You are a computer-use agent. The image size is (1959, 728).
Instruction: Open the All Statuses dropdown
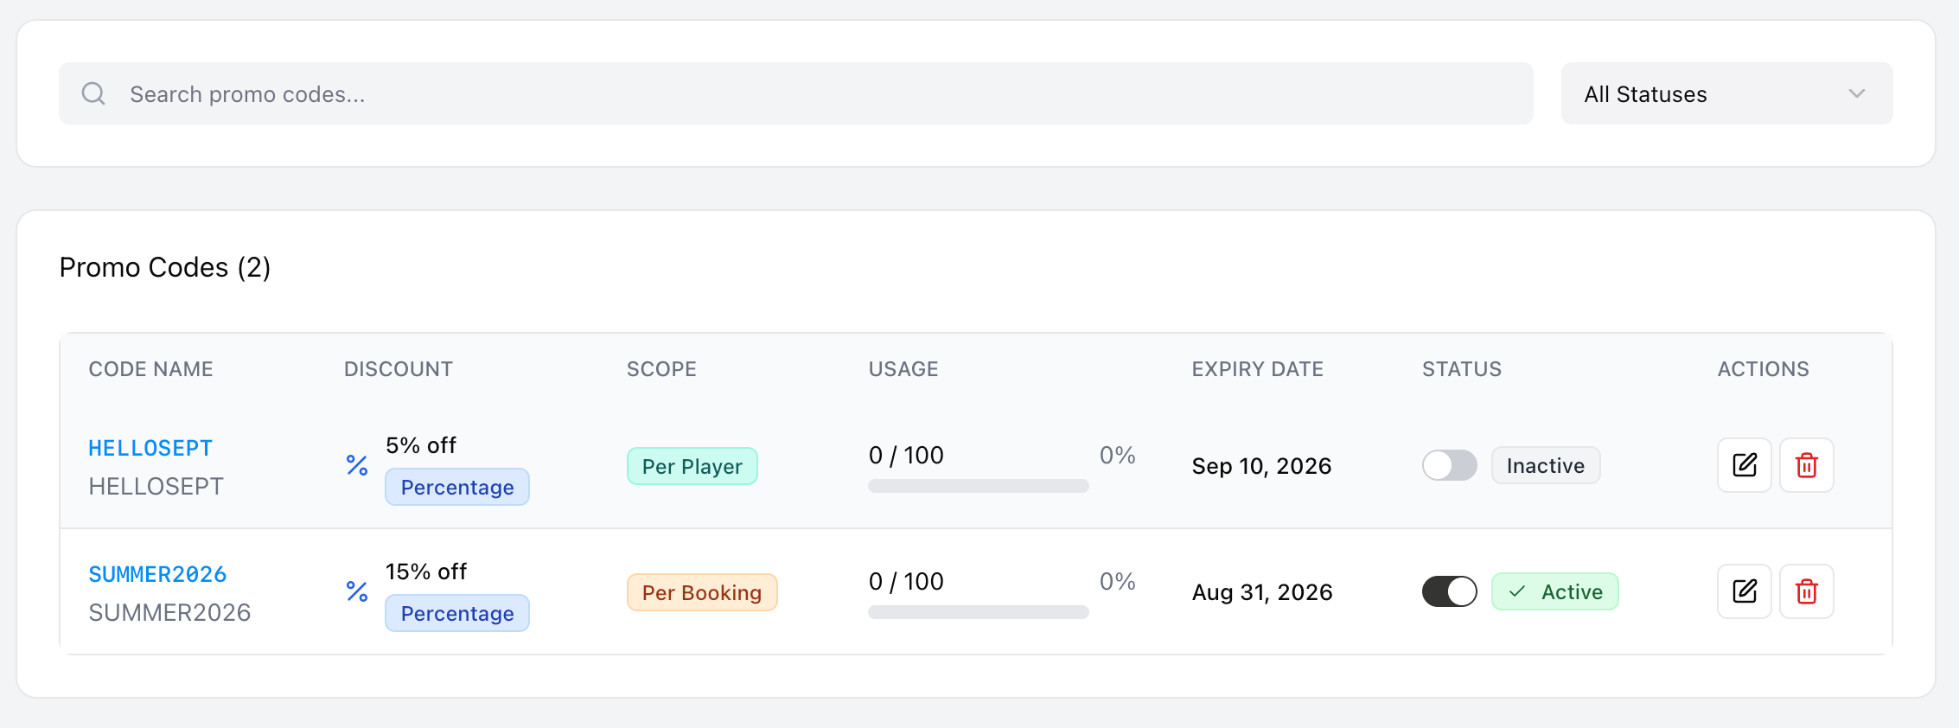(1726, 93)
